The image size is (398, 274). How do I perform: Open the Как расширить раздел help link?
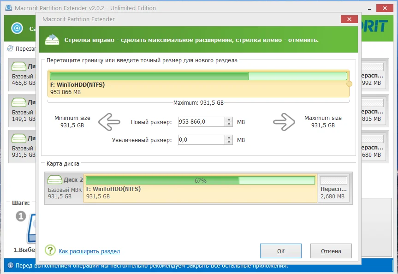point(89,251)
